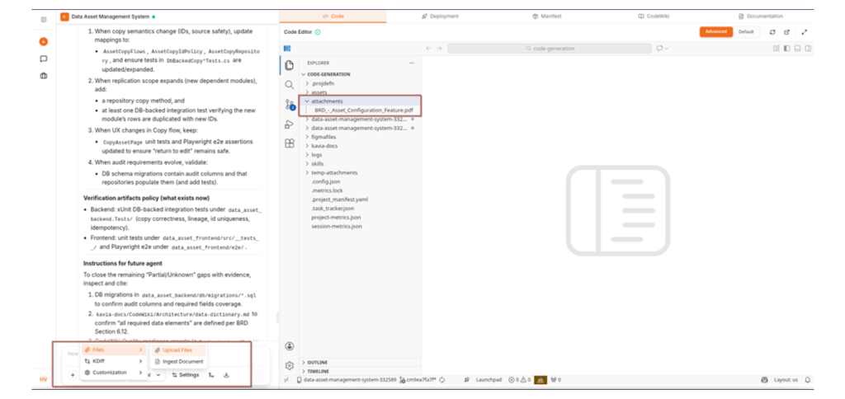Choose Upload Files from submenu
845x399 pixels.
tap(178, 350)
